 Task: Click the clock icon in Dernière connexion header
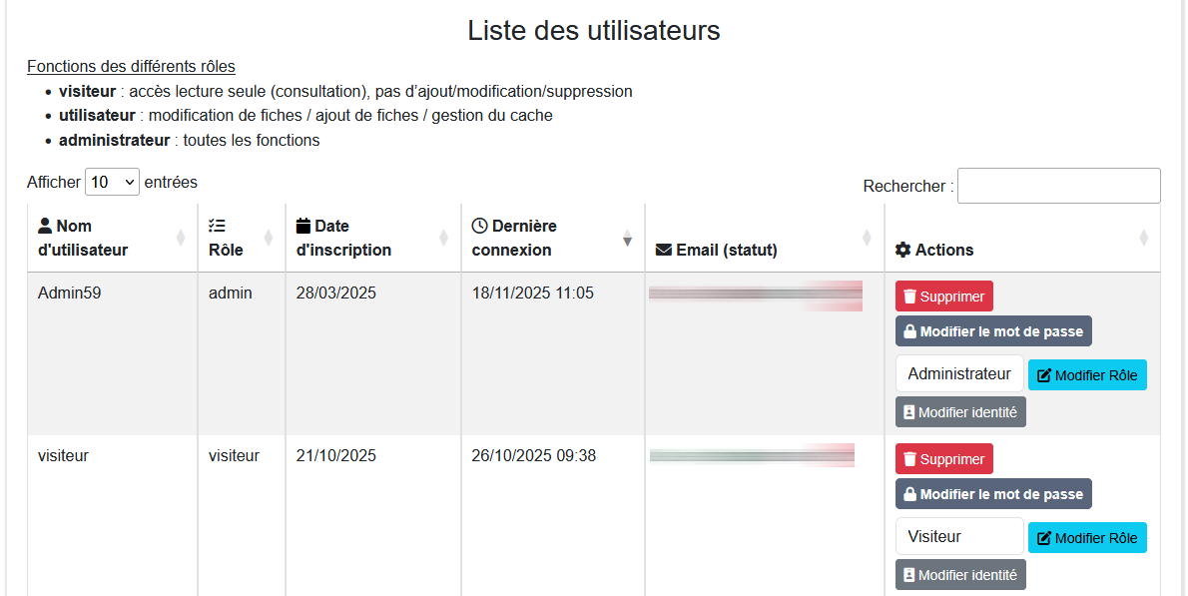[x=478, y=226]
